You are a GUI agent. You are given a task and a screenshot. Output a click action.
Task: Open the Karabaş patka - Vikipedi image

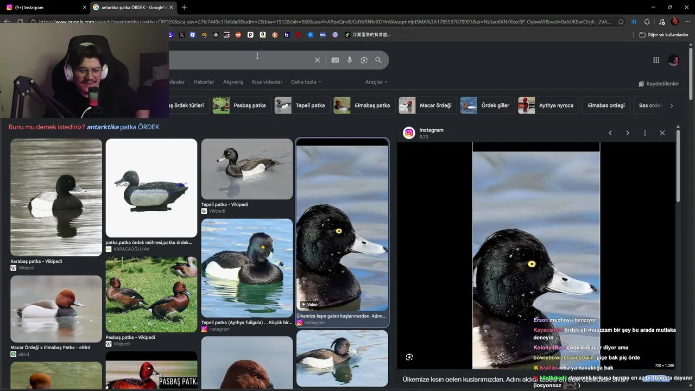pos(56,197)
